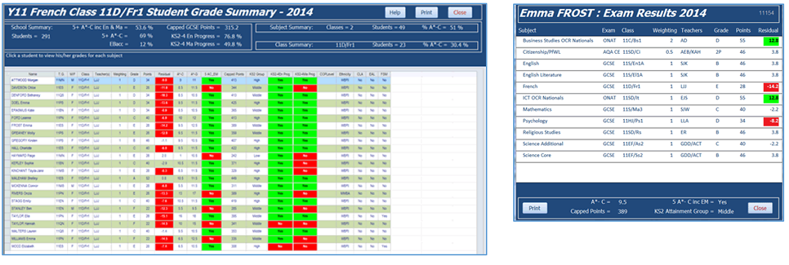This screenshot has width=789, height=265.
Task: Click the red -8.2 residual for Psychology
Action: pos(772,121)
